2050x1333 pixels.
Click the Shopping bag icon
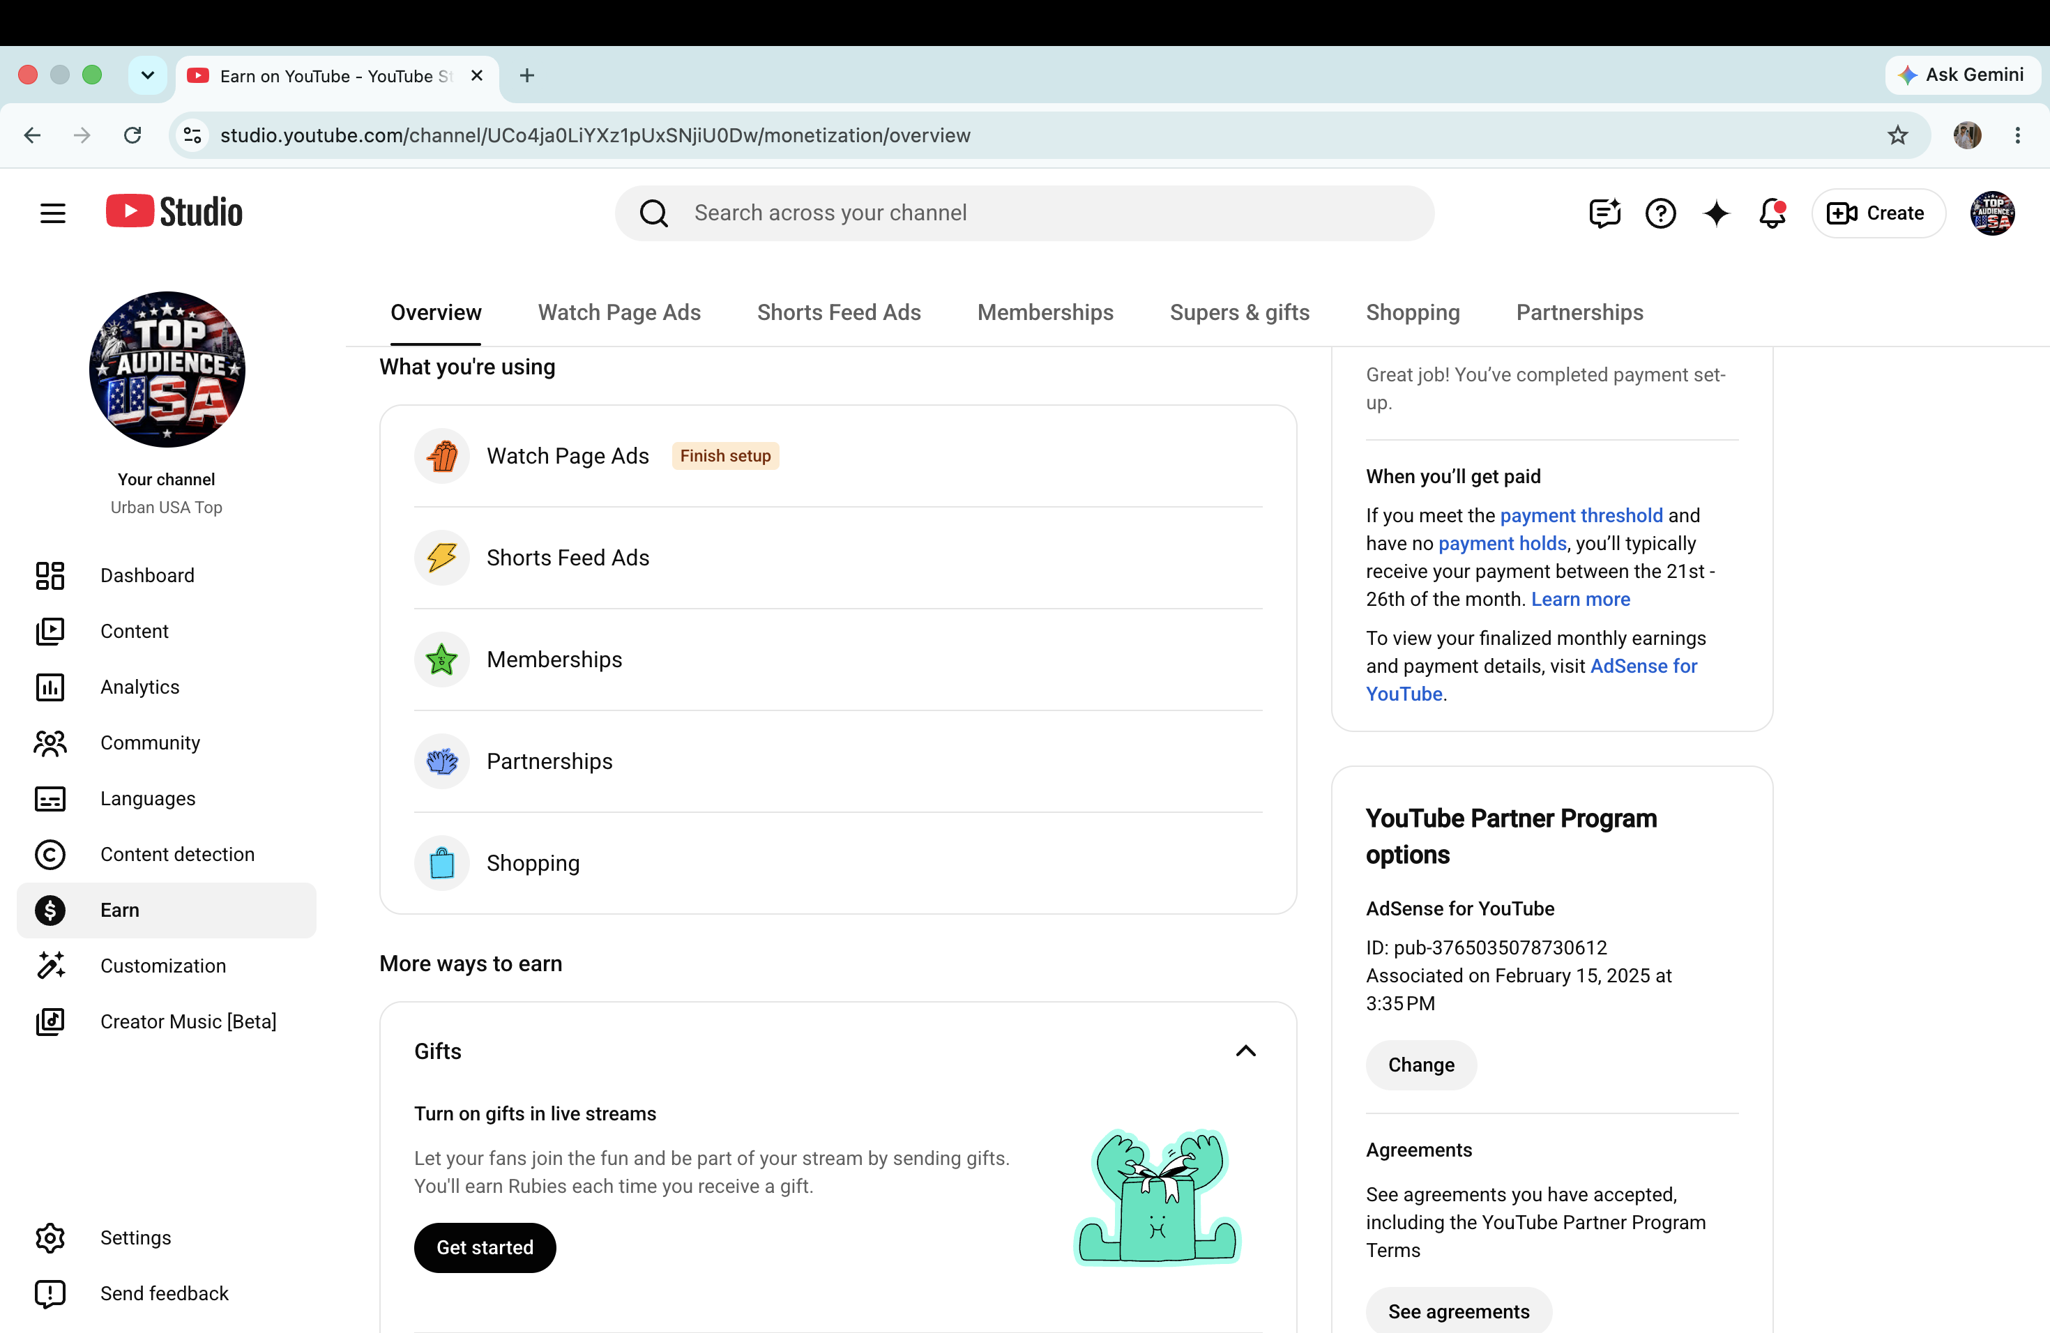click(442, 863)
